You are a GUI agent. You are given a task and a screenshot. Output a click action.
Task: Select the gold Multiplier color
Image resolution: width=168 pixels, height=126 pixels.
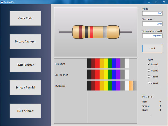coord(131,86)
